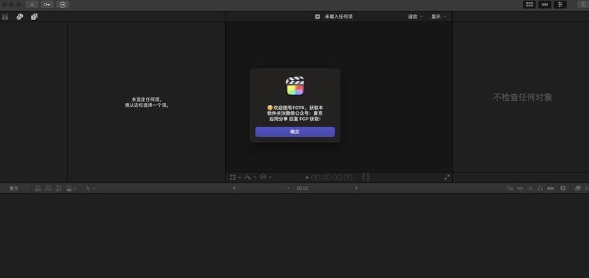Go back in timeline history
The height and width of the screenshot is (278, 589).
[234, 188]
